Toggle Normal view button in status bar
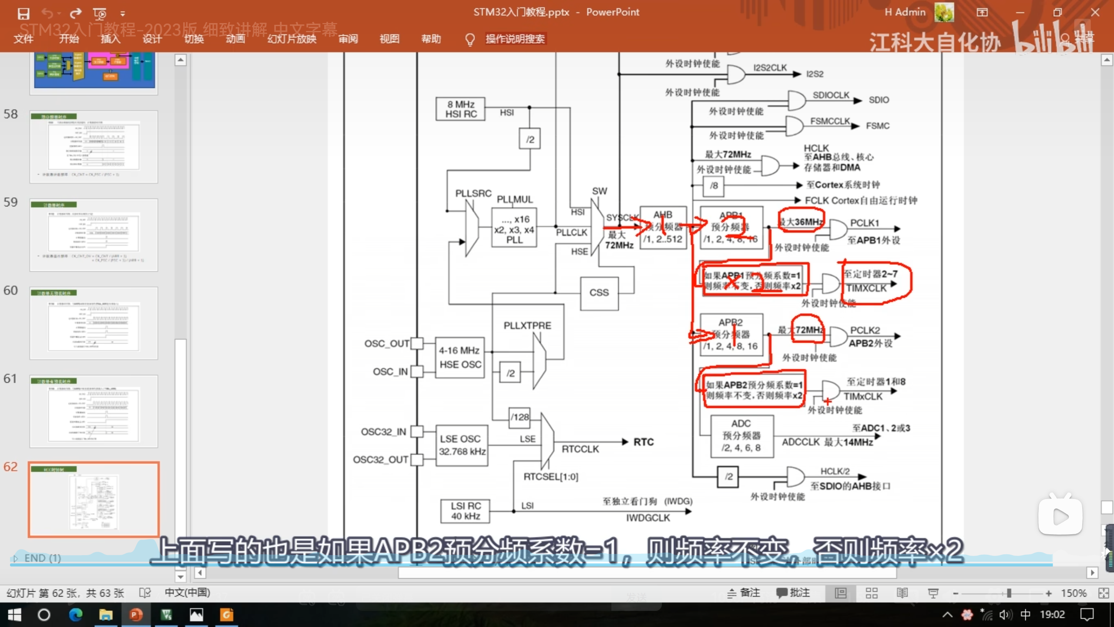Image resolution: width=1114 pixels, height=627 pixels. point(841,593)
